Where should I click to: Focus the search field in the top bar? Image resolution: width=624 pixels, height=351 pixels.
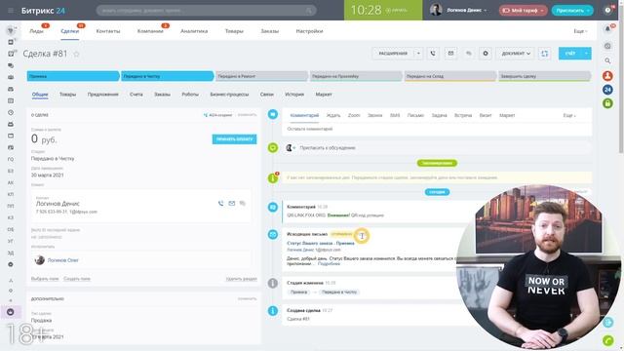(206, 11)
